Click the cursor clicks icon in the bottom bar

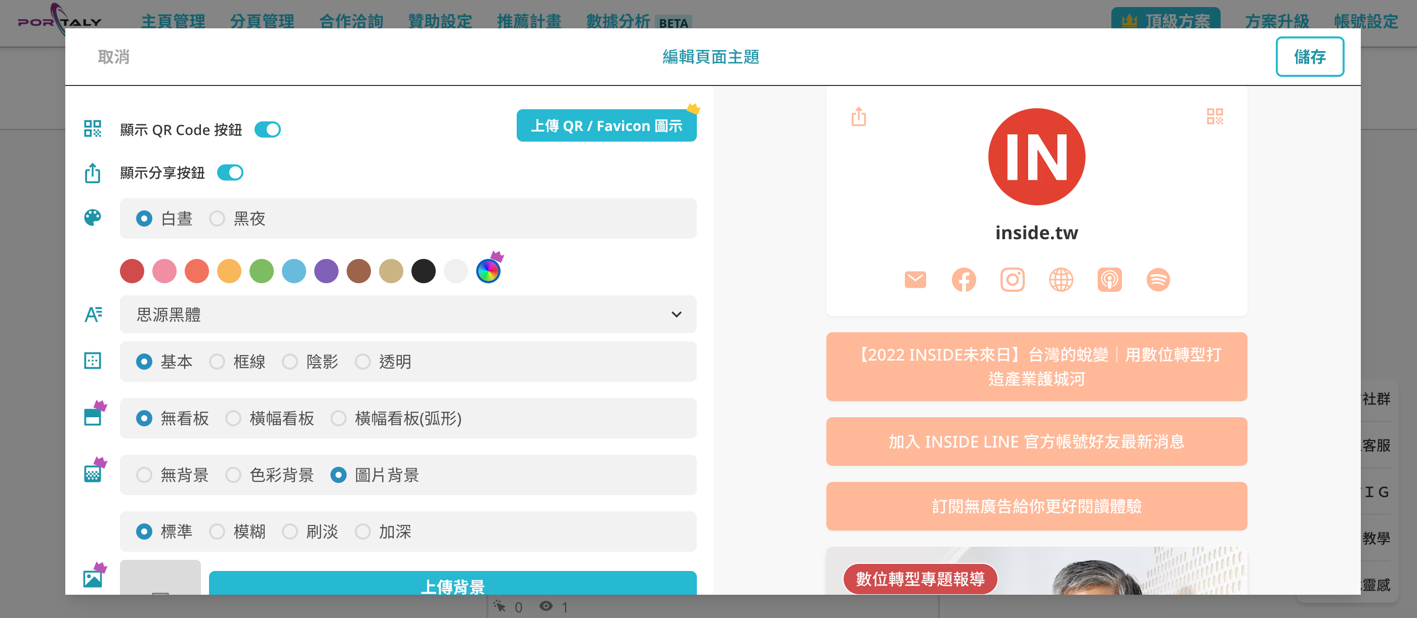(x=499, y=606)
